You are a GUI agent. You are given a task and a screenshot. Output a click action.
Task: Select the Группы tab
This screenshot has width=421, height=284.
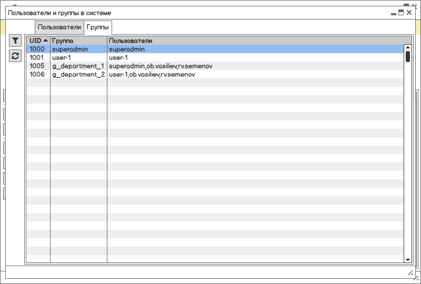coord(98,27)
